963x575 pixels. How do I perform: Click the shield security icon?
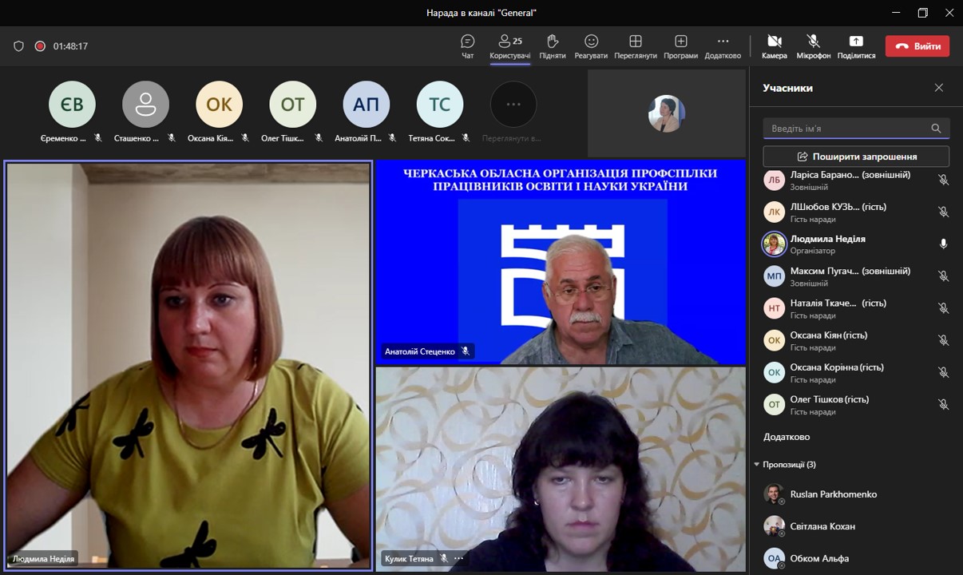pos(19,46)
